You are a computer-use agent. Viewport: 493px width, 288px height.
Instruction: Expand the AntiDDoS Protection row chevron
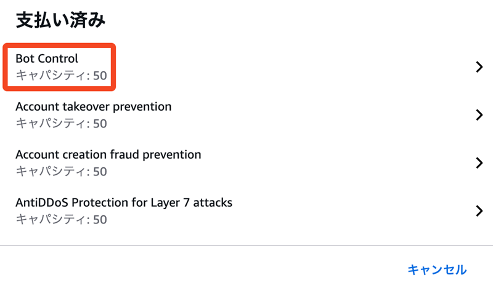click(x=479, y=210)
